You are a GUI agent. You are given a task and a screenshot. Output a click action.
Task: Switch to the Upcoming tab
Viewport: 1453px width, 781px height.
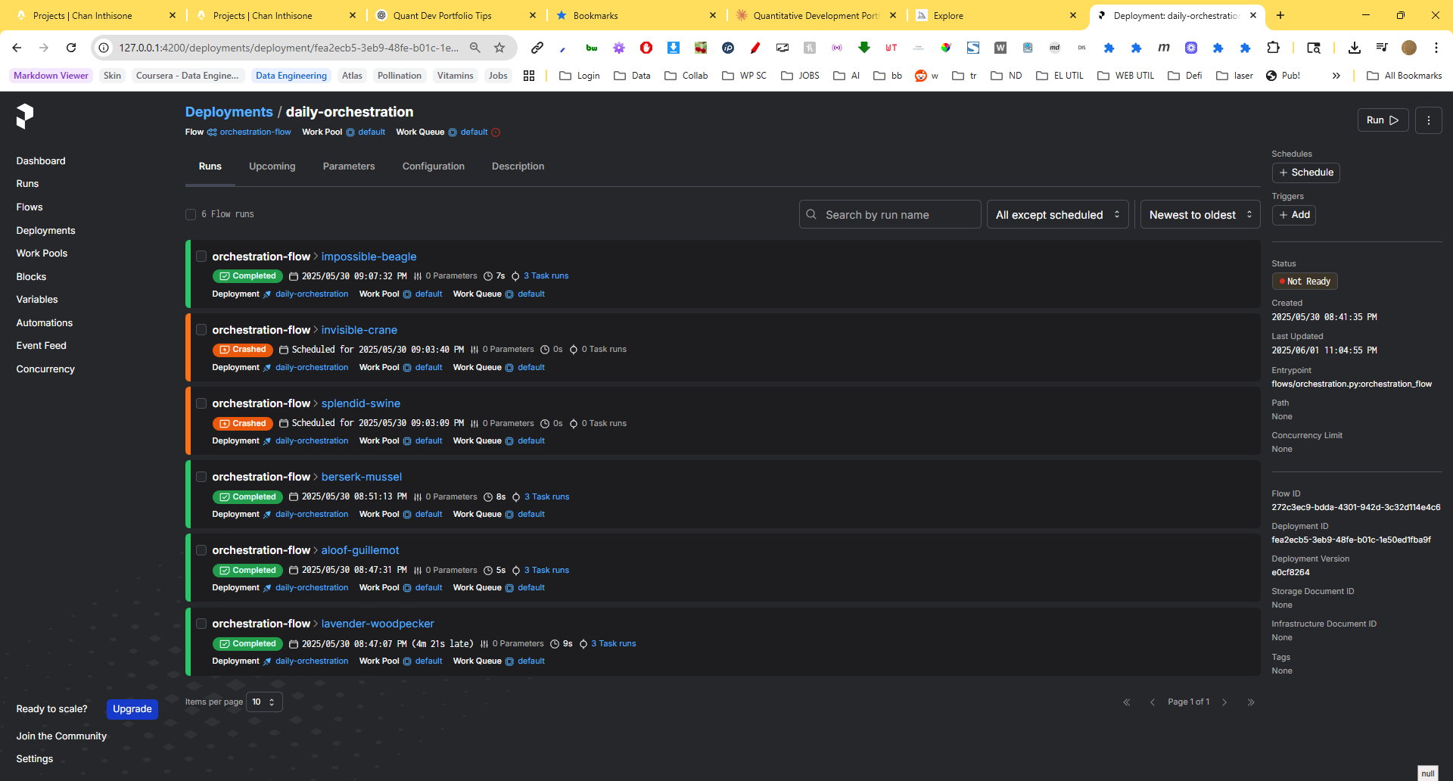tap(272, 166)
